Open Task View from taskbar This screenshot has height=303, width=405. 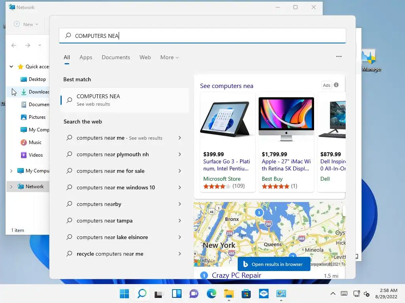pyautogui.click(x=159, y=294)
